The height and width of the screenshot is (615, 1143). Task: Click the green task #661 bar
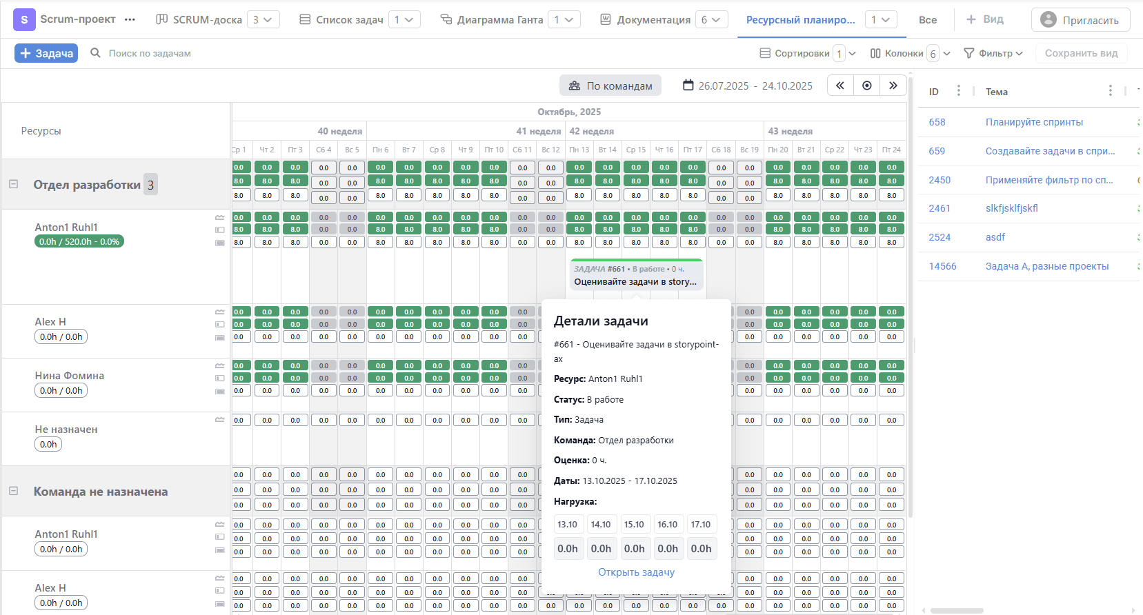click(x=635, y=275)
